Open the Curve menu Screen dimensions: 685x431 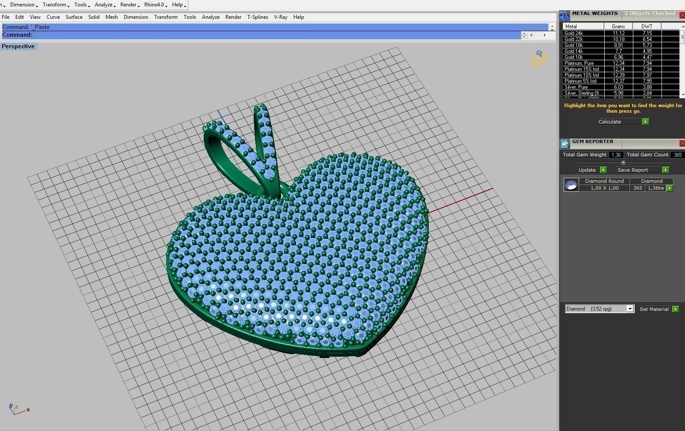tap(53, 17)
